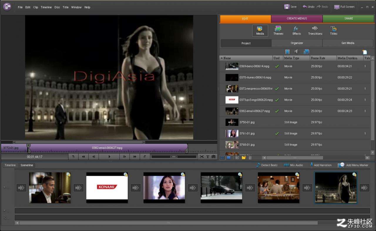Click the camera freeze frame icon
Image resolution: width=376 pixels, height=231 pixels.
[x=214, y=157]
